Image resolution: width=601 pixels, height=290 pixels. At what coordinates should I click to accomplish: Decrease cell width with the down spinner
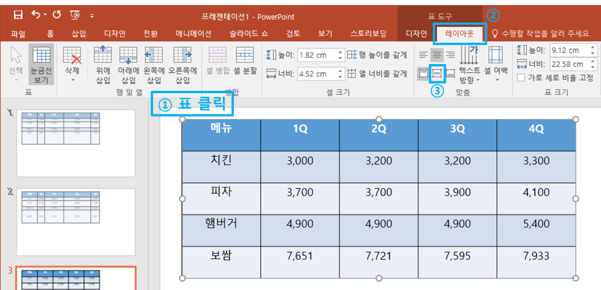(x=340, y=77)
